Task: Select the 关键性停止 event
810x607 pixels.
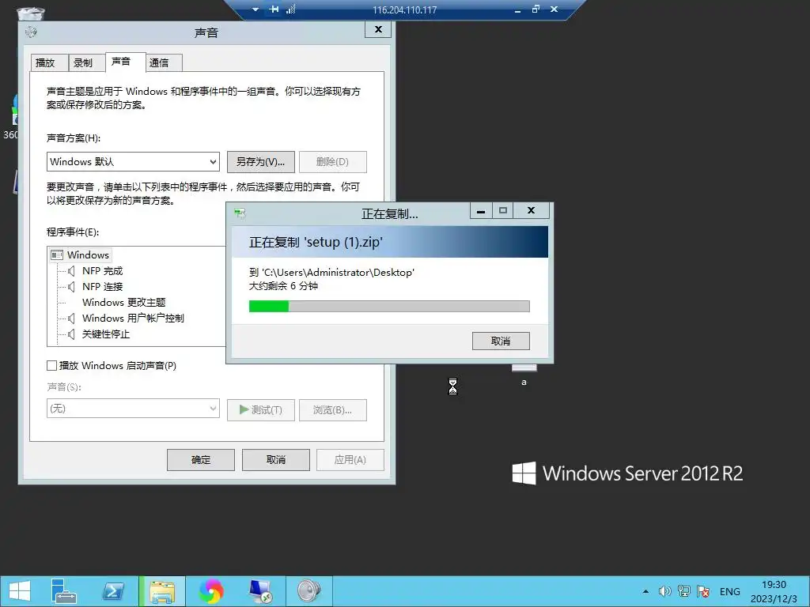Action: [106, 334]
